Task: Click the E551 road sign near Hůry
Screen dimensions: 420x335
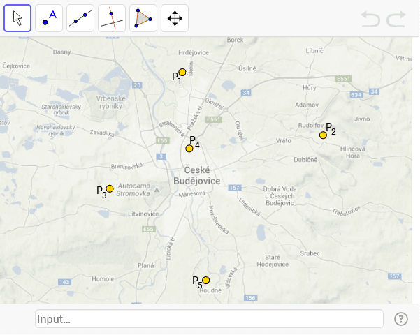Action: click(343, 79)
